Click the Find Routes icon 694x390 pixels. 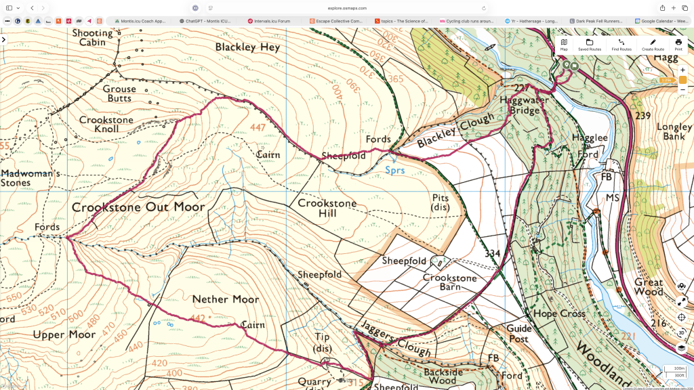(621, 45)
